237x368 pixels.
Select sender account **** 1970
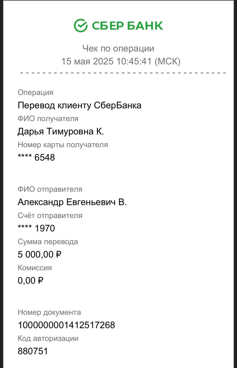(36, 228)
